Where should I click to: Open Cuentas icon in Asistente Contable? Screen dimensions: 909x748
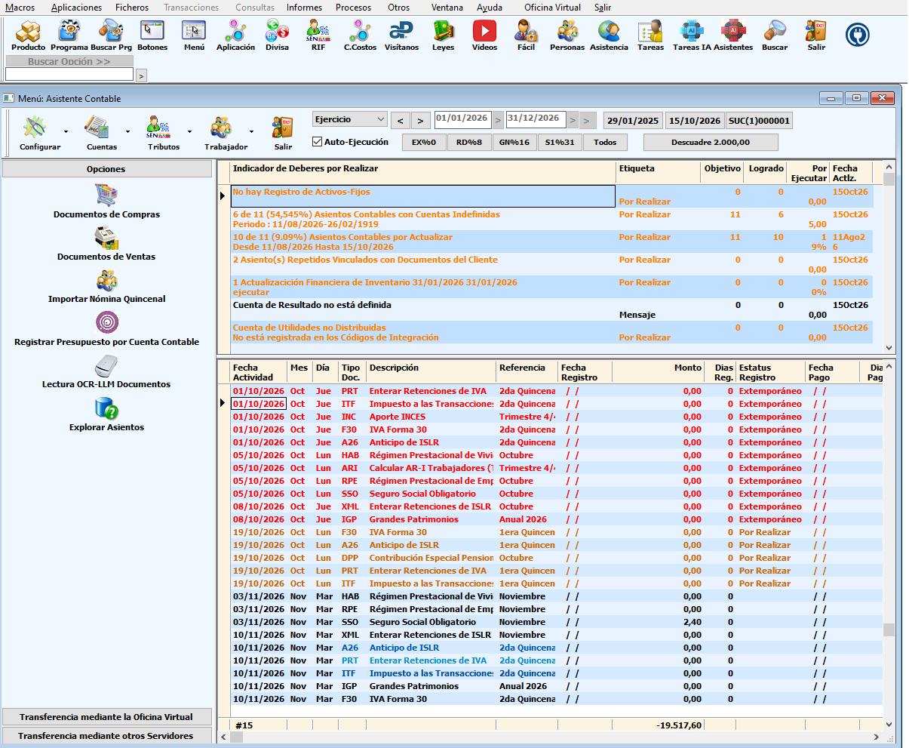101,134
